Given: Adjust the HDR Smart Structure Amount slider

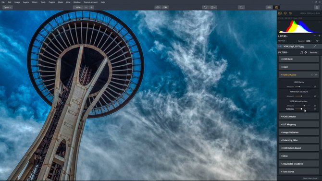Looking at the screenshot, I should (x=303, y=96).
